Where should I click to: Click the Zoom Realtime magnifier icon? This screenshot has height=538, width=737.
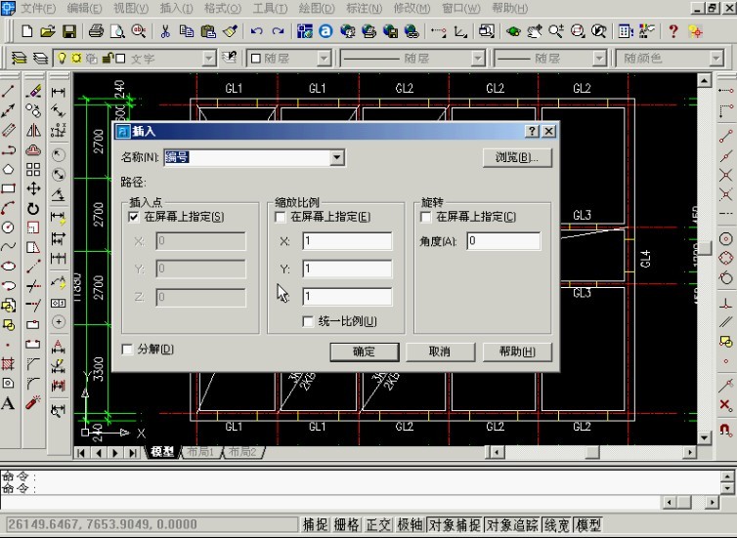556,31
